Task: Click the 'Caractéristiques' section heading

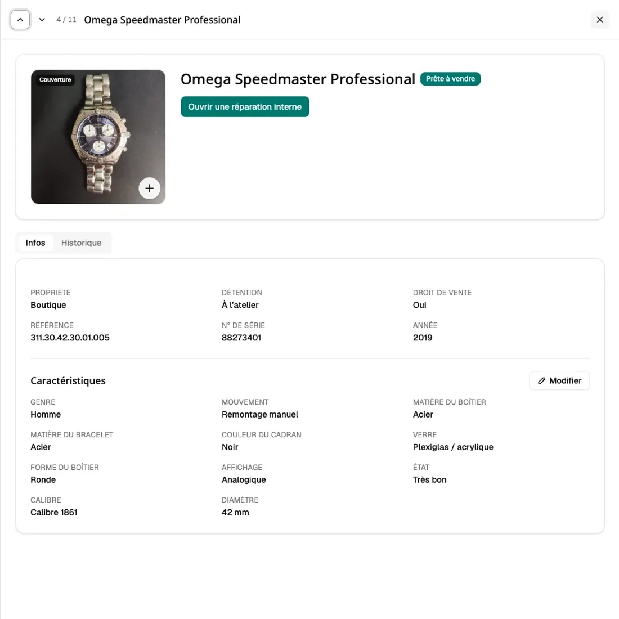Action: [68, 380]
